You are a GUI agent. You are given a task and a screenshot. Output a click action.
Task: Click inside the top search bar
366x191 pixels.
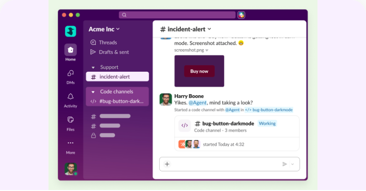[177, 15]
